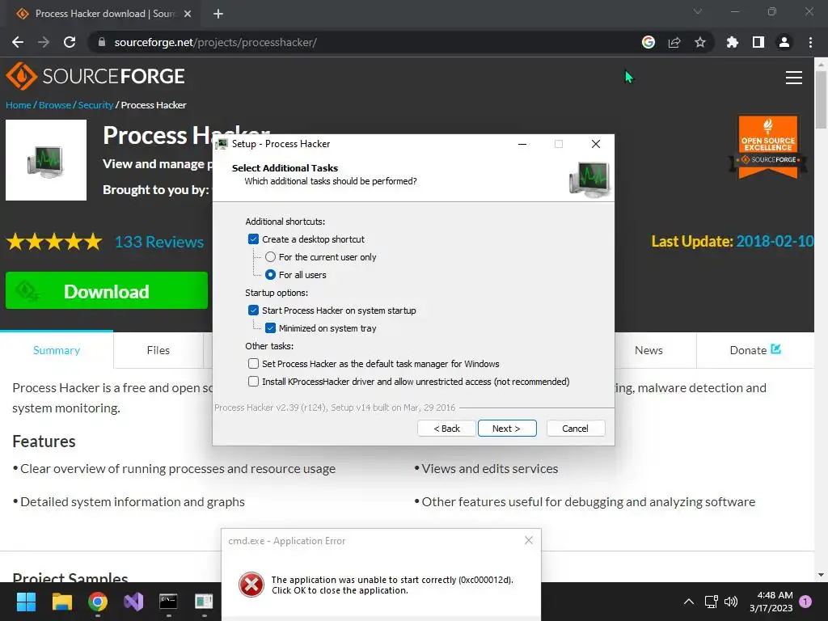Click the Open Source Excellence badge
Screen dimensions: 828x621
click(x=768, y=146)
